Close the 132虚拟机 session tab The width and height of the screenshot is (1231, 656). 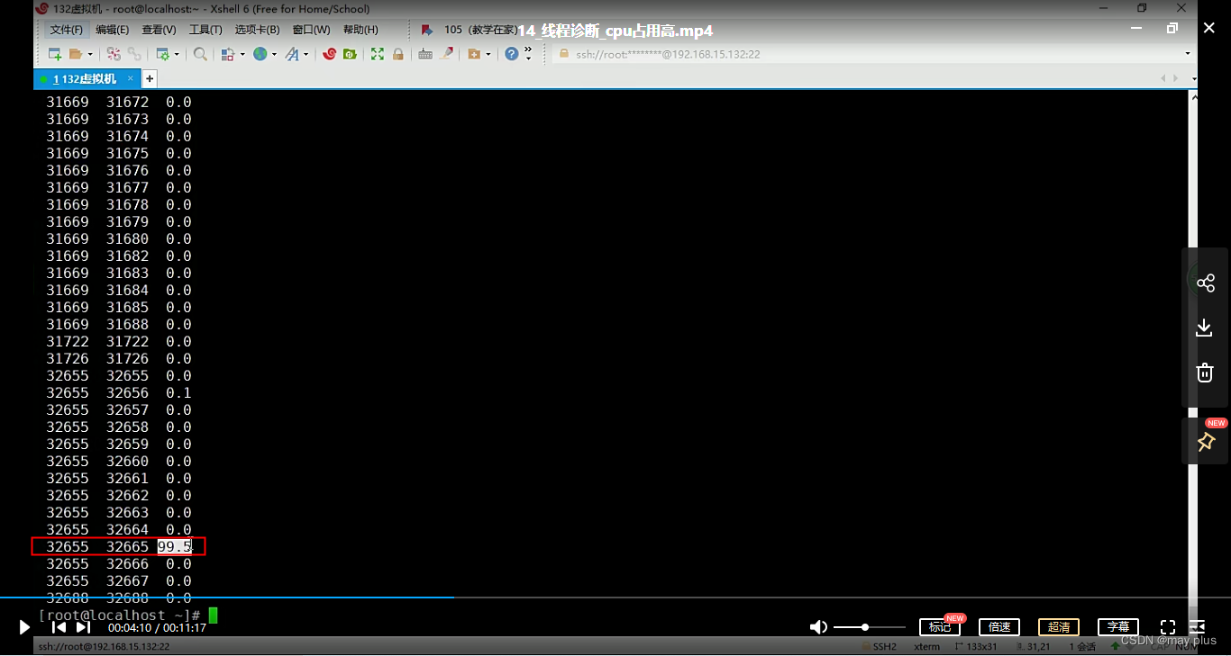131,79
